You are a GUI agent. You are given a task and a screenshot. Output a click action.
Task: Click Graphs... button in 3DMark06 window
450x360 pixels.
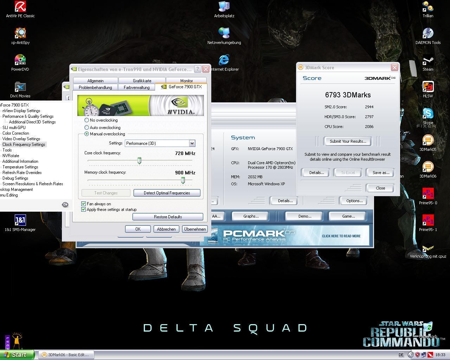pyautogui.click(x=251, y=216)
